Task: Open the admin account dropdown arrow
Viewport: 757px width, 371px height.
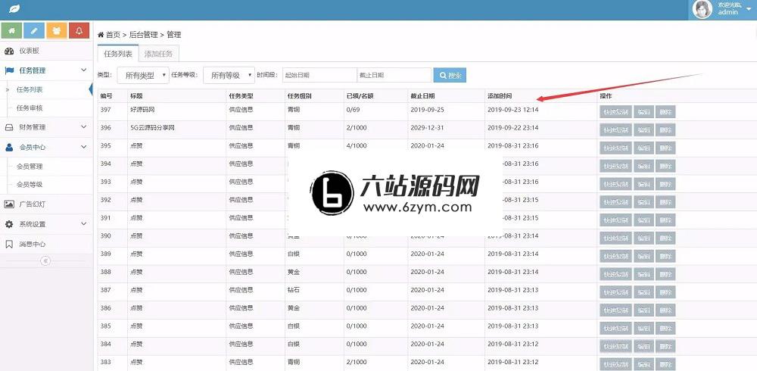Action: point(749,9)
